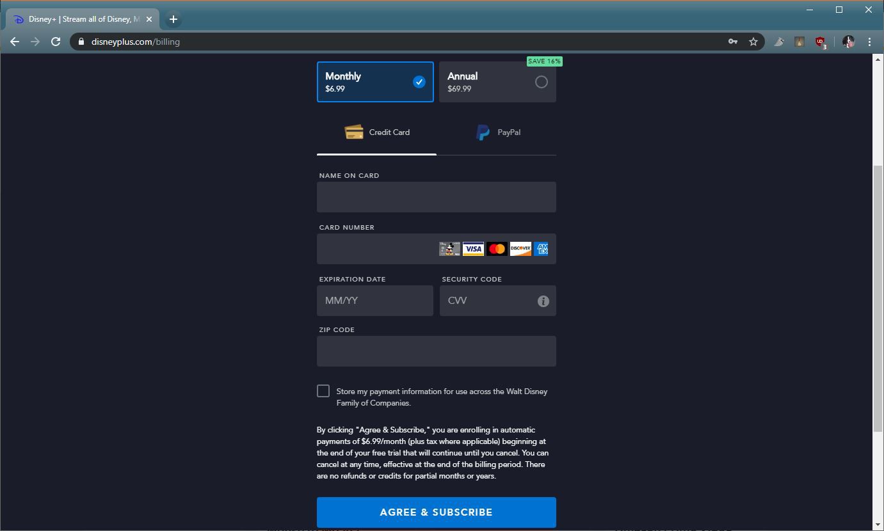The width and height of the screenshot is (884, 531).
Task: Click the padlock site info icon
Action: (81, 42)
